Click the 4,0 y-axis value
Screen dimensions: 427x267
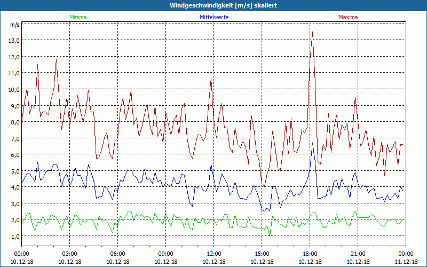point(15,187)
